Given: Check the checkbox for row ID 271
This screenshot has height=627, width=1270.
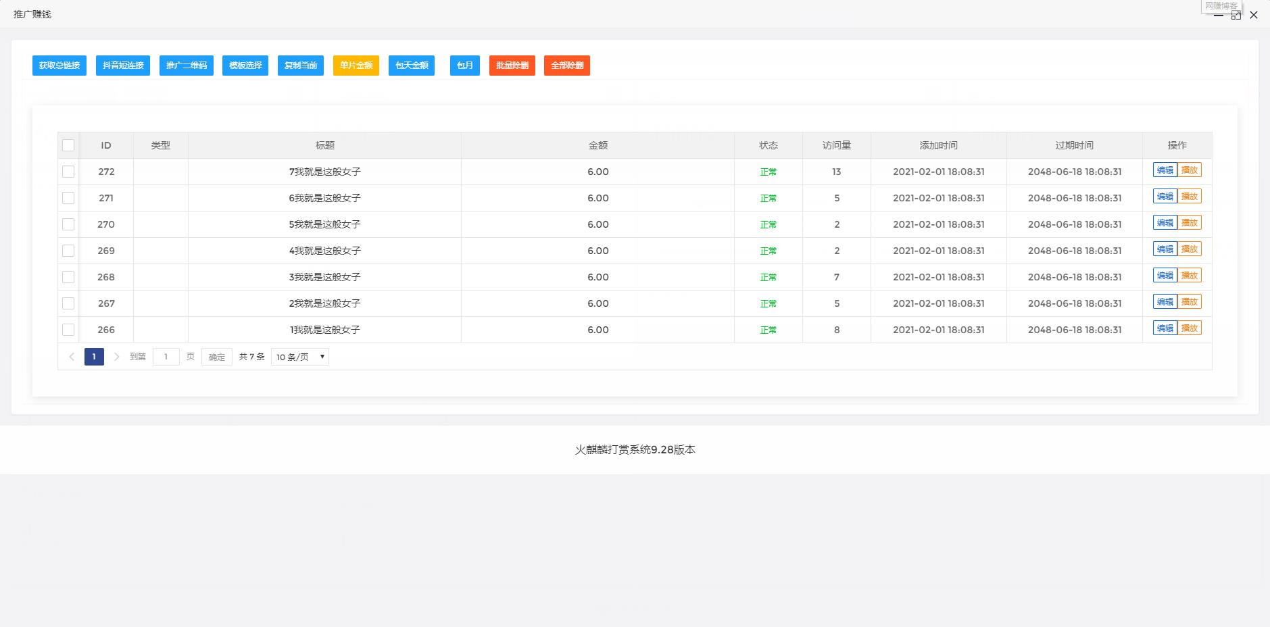Looking at the screenshot, I should (x=68, y=198).
